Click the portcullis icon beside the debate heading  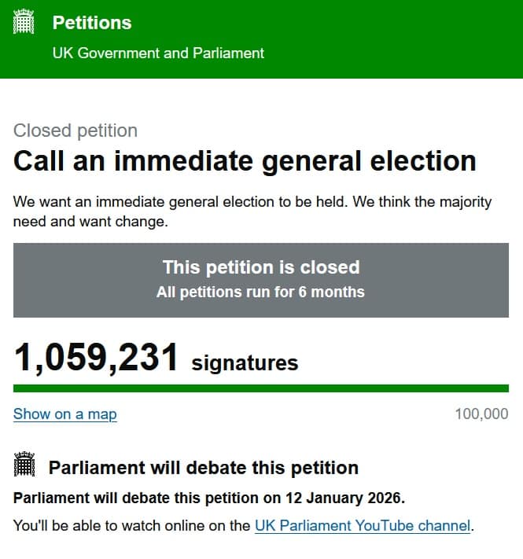coord(24,466)
